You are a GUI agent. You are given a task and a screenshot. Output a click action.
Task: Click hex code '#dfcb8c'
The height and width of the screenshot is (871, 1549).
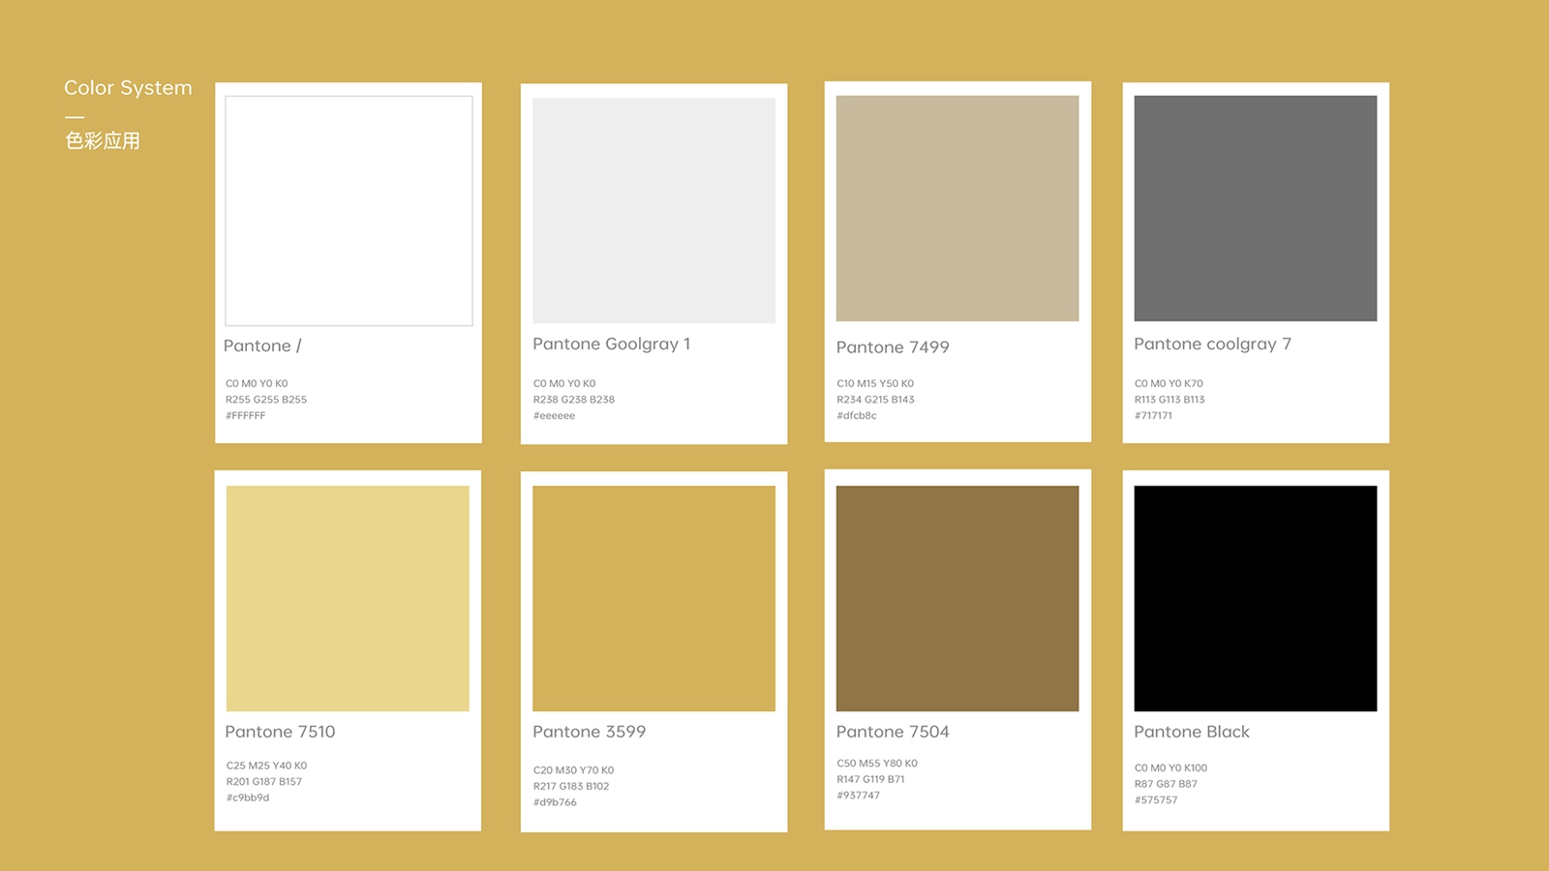[857, 416]
